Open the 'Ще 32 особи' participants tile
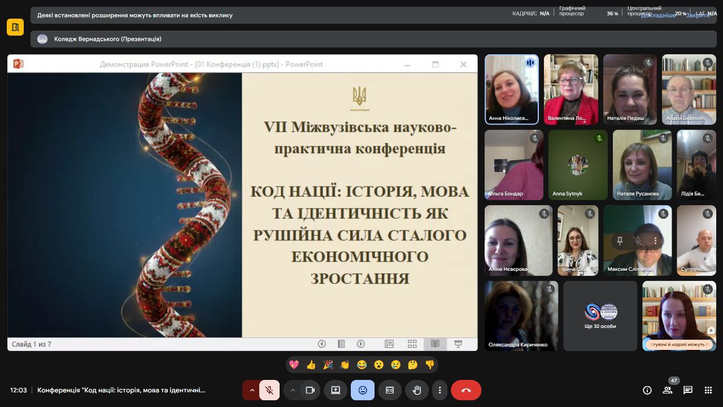Screen dimensions: 723x407 [x=600, y=315]
